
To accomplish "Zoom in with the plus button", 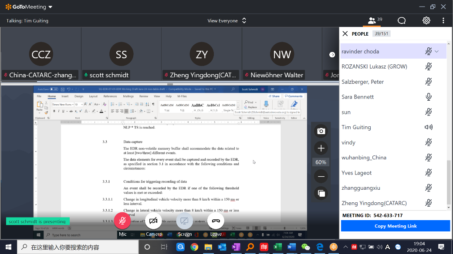I will [x=321, y=148].
